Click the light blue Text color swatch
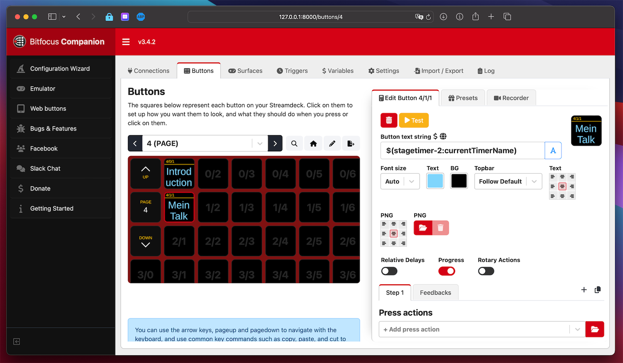The width and height of the screenshot is (623, 363). coord(435,181)
